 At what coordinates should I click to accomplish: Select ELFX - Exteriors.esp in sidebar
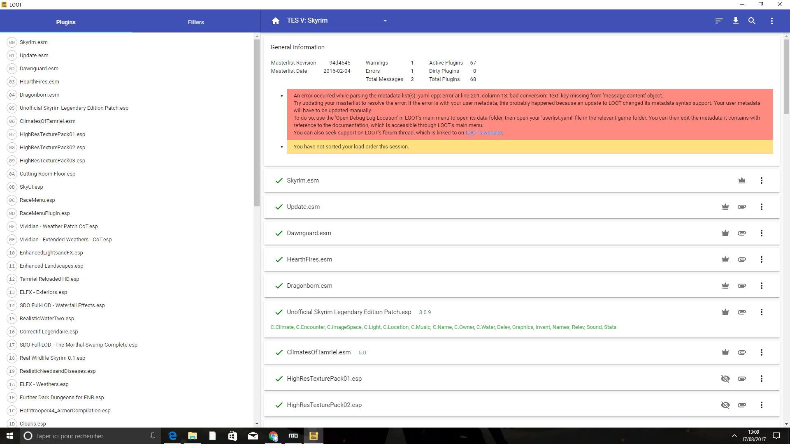click(x=128, y=292)
